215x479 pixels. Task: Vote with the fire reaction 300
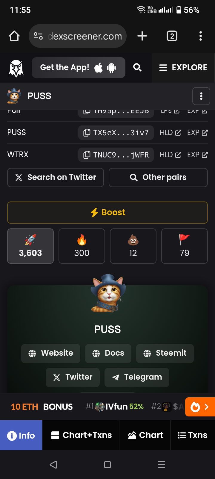(x=82, y=246)
